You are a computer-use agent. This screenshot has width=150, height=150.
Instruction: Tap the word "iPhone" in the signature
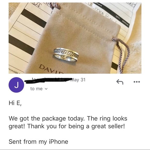[58, 141]
